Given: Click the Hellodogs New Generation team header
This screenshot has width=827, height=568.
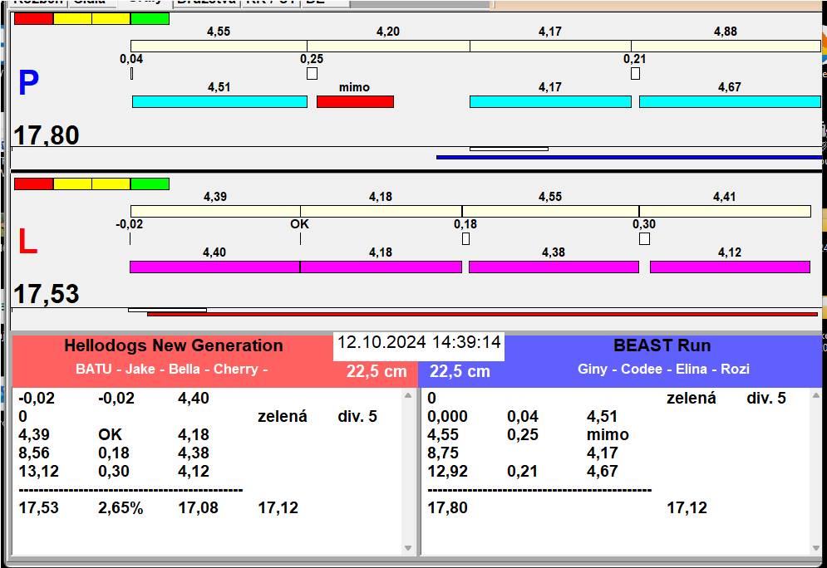Looking at the screenshot, I should [x=173, y=346].
